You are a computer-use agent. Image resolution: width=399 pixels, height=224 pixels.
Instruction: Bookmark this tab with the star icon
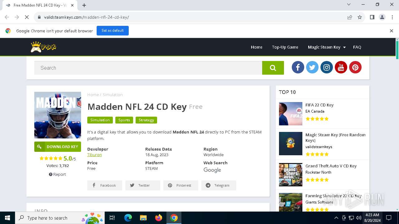(x=360, y=17)
